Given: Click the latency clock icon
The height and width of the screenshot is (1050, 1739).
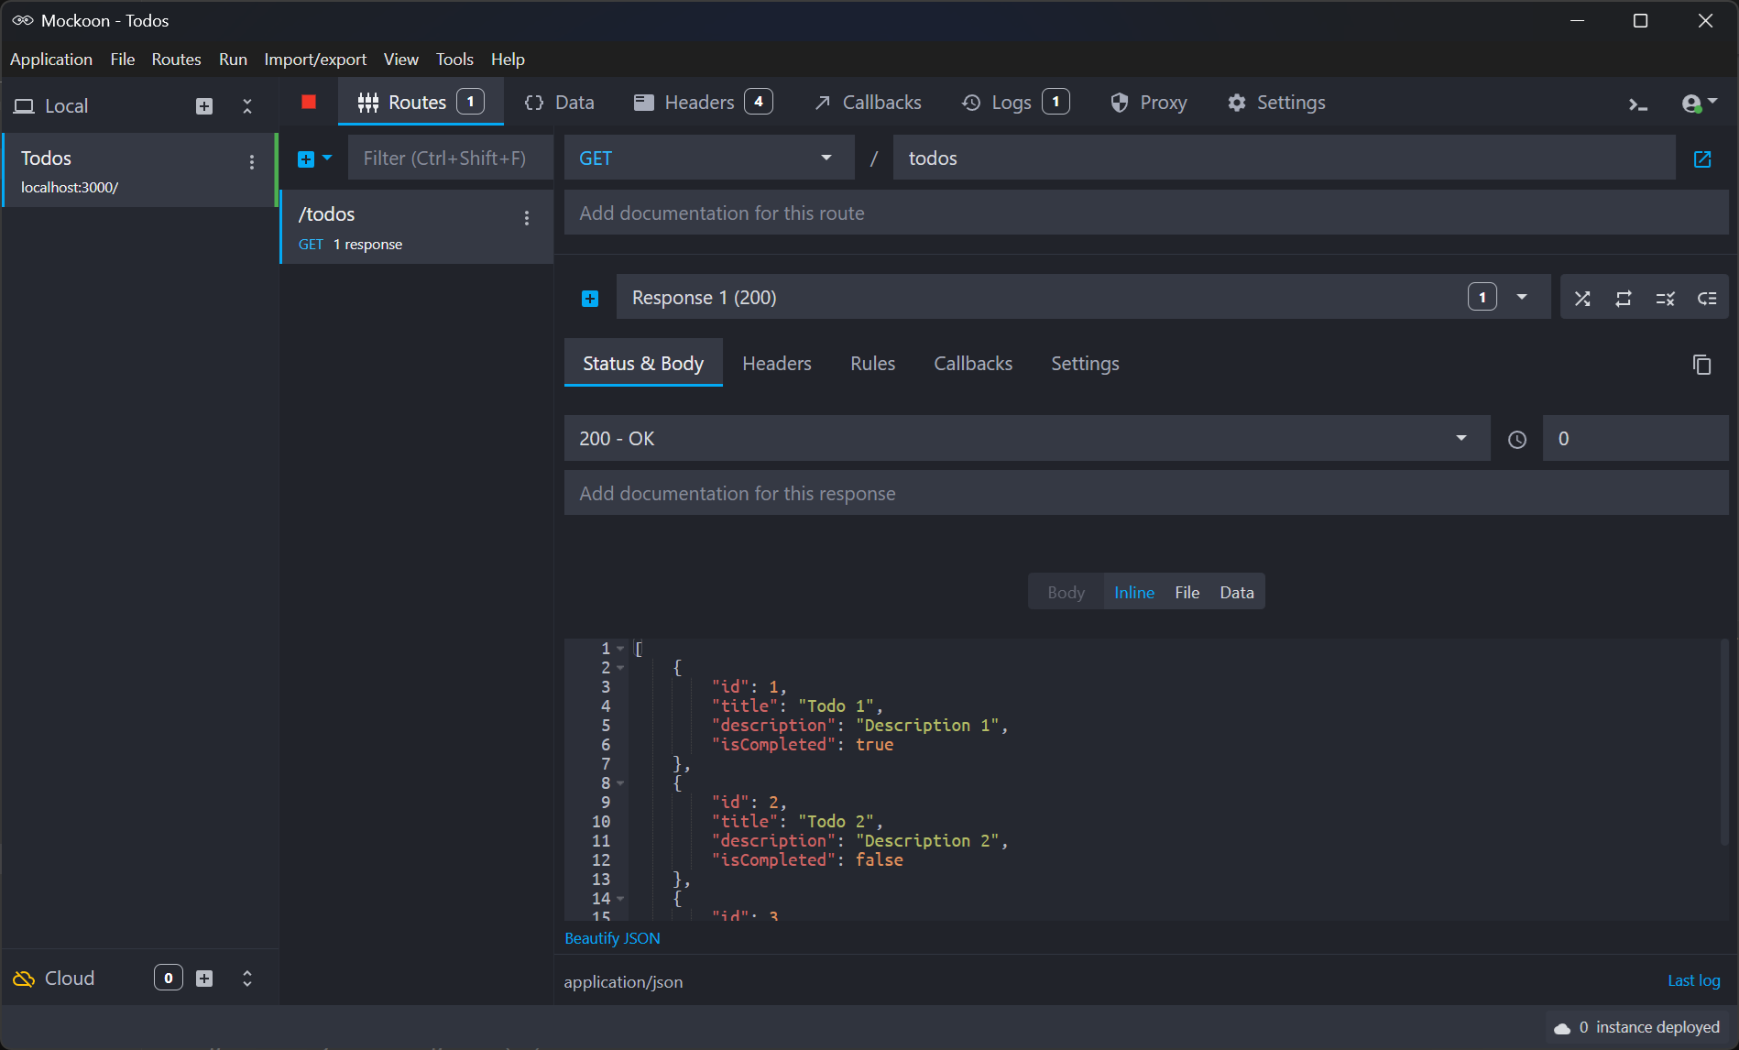Looking at the screenshot, I should point(1517,440).
